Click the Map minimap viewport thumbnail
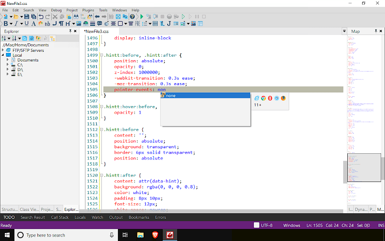 click(x=364, y=168)
